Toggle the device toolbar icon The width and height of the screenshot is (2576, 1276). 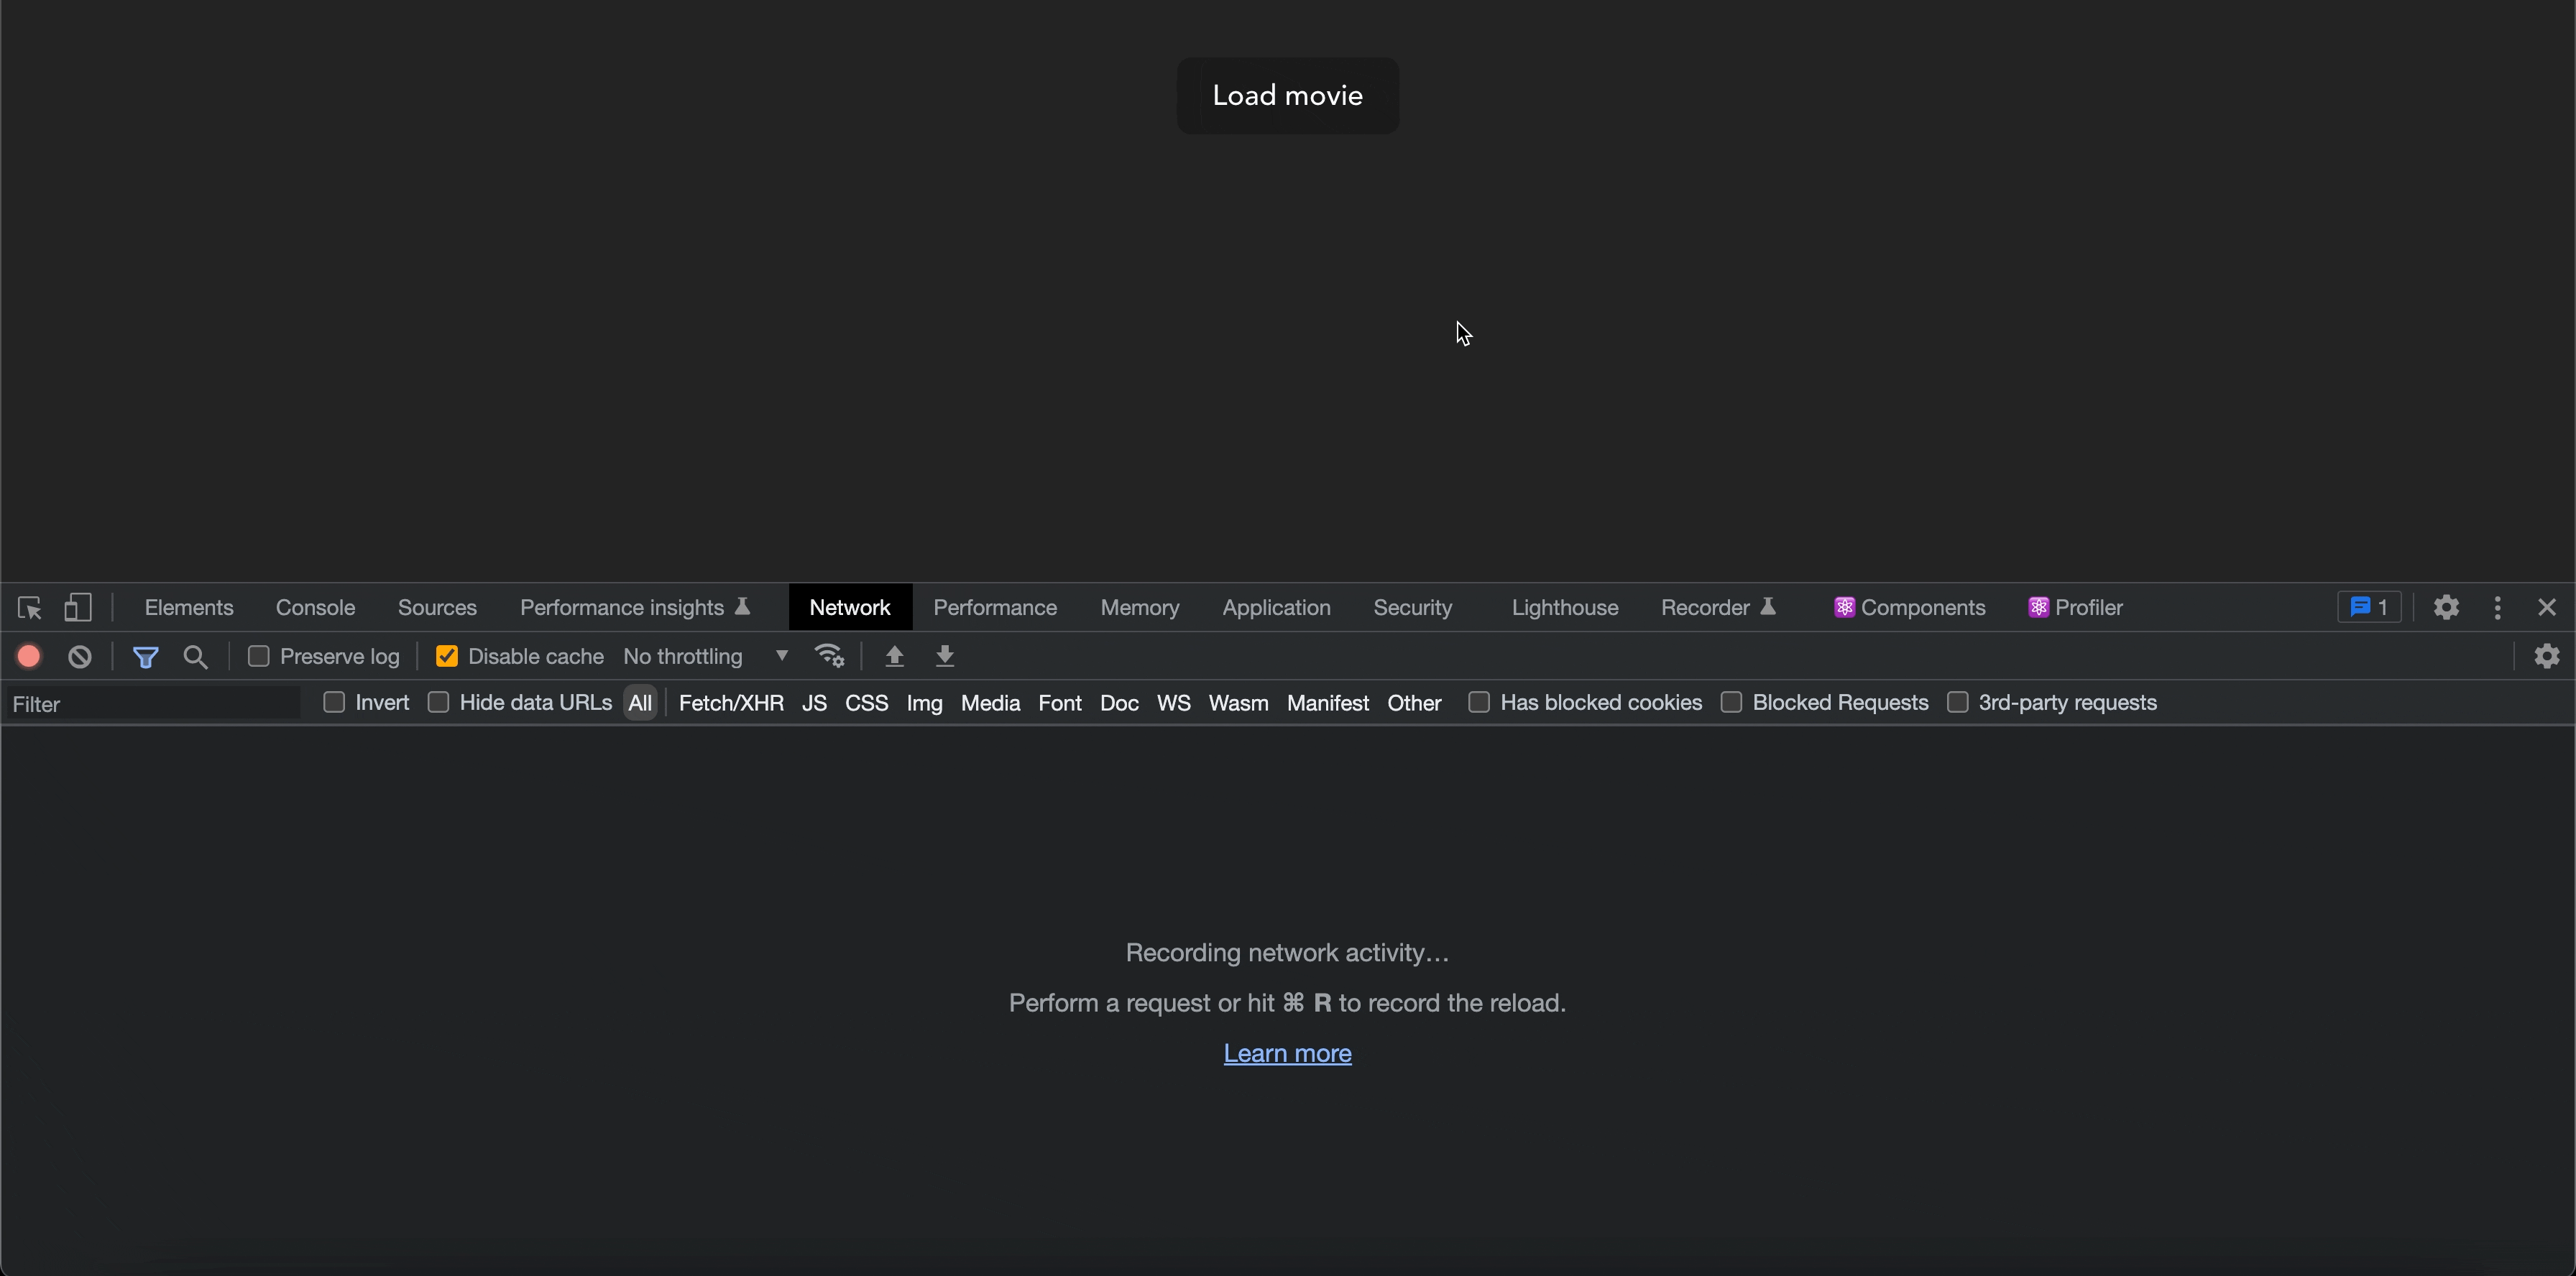[78, 608]
